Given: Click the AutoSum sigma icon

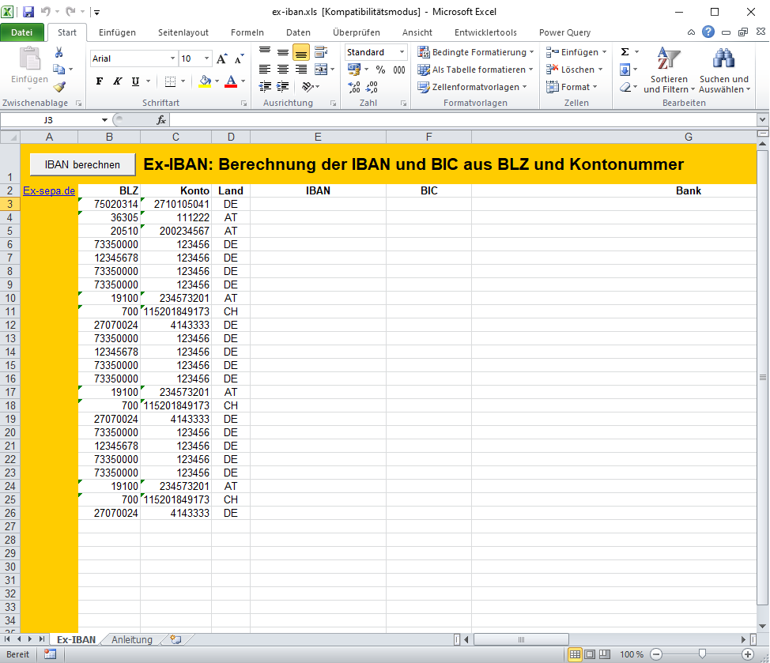Looking at the screenshot, I should [625, 52].
